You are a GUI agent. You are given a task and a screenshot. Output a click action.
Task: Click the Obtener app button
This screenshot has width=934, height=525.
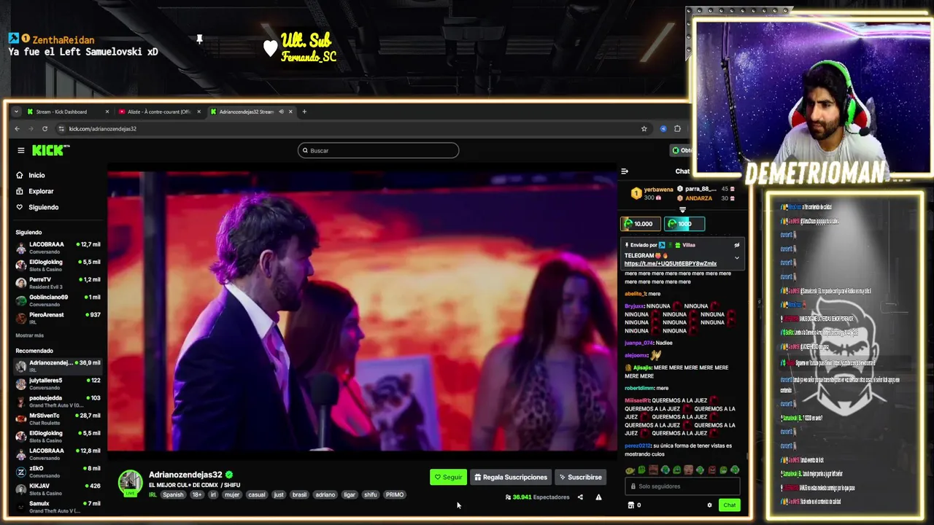click(x=682, y=150)
